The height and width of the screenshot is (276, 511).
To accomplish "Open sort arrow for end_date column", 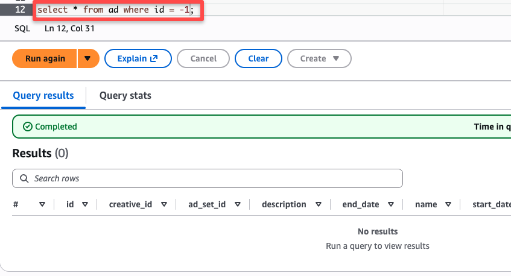I will pos(391,204).
